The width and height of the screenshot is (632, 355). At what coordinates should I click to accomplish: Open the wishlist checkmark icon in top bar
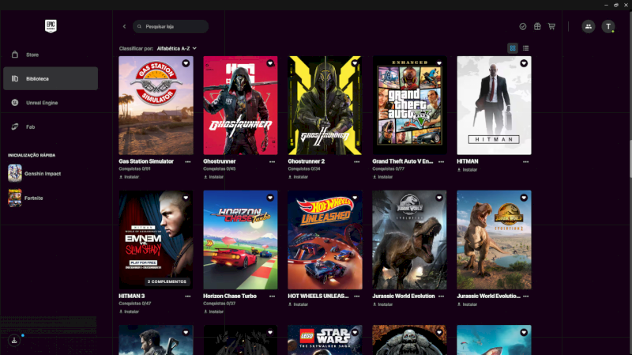[523, 26]
